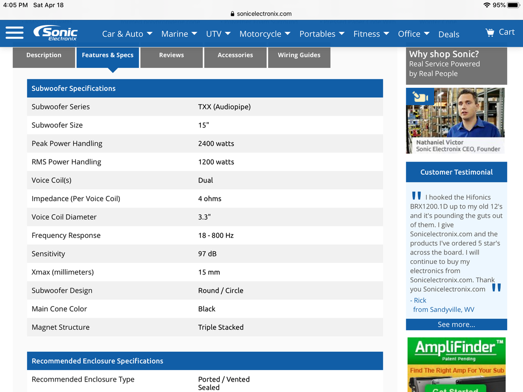
Task: Open the shopping cart icon
Action: pyautogui.click(x=490, y=32)
